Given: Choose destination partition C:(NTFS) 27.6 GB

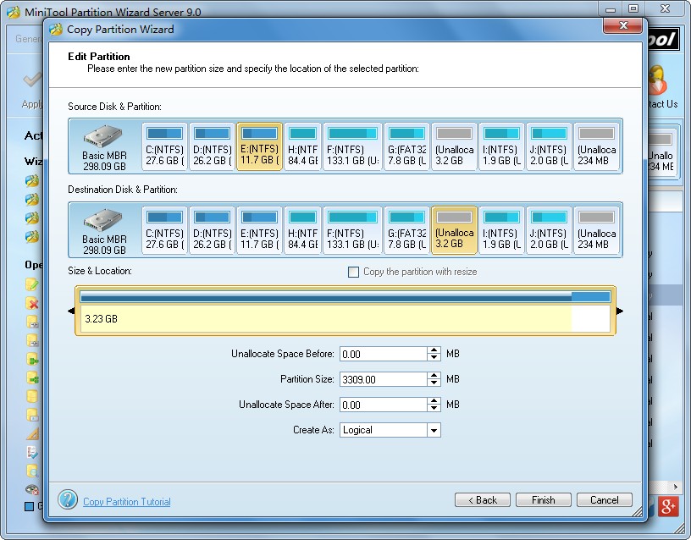Looking at the screenshot, I should 164,230.
